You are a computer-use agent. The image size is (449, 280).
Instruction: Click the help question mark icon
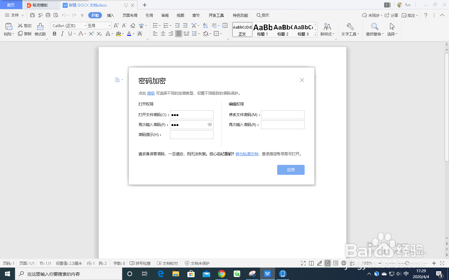pos(426,15)
